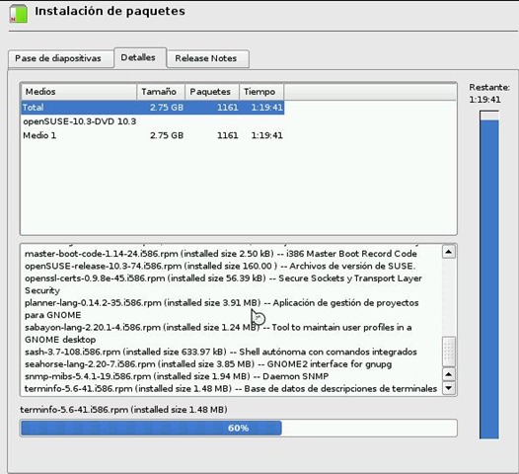
Task: Click the up arrow at top of log scrollbar
Action: [x=449, y=252]
